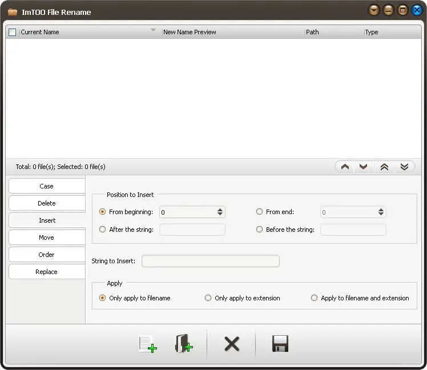Click the From end spinner arrows
Image resolution: width=427 pixels, height=370 pixels.
click(x=381, y=212)
